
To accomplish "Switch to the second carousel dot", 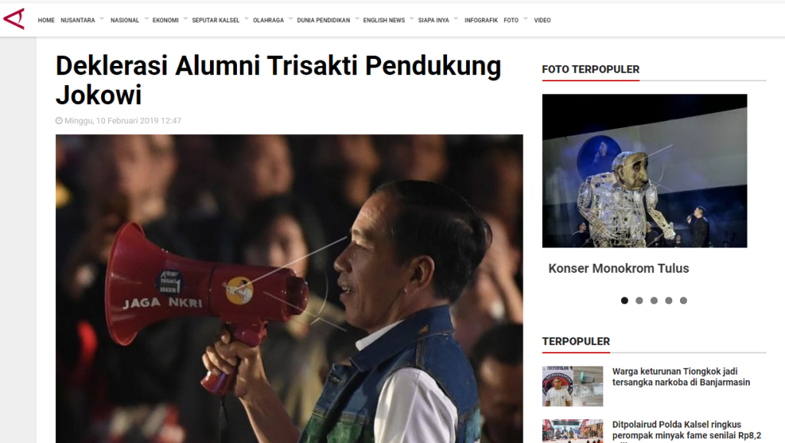I will pyautogui.click(x=639, y=300).
